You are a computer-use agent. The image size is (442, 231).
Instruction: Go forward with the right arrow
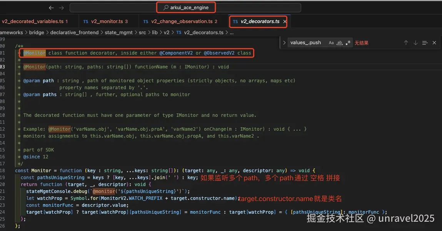tap(62, 8)
